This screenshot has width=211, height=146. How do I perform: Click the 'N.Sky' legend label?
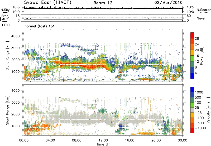click(x=5, y=10)
